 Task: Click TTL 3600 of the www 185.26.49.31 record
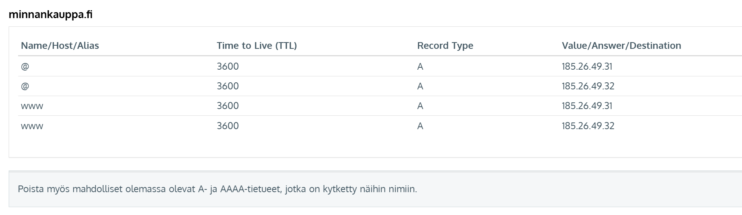tap(228, 106)
